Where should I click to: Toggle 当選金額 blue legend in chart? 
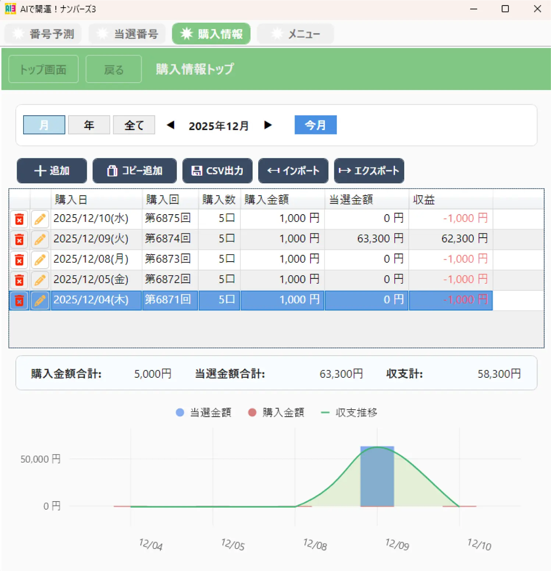pyautogui.click(x=203, y=412)
